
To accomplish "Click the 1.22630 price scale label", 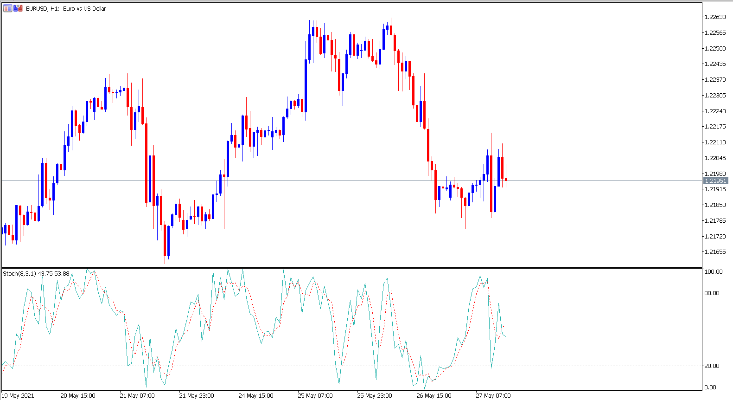I will pos(715,17).
